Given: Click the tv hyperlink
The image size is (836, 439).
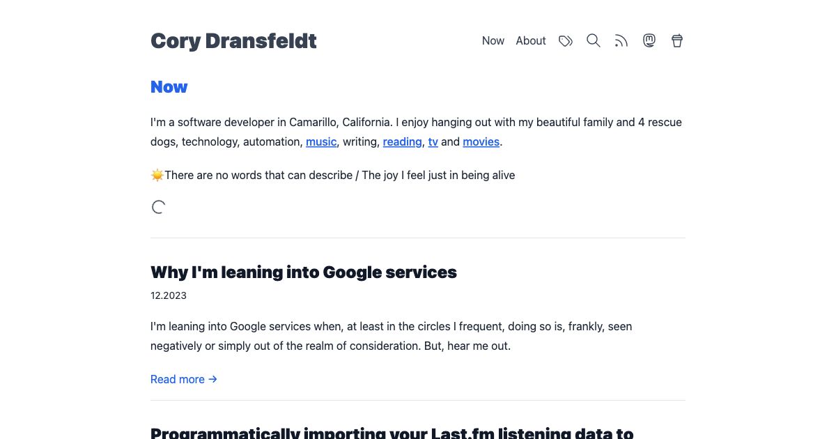Looking at the screenshot, I should [x=433, y=141].
